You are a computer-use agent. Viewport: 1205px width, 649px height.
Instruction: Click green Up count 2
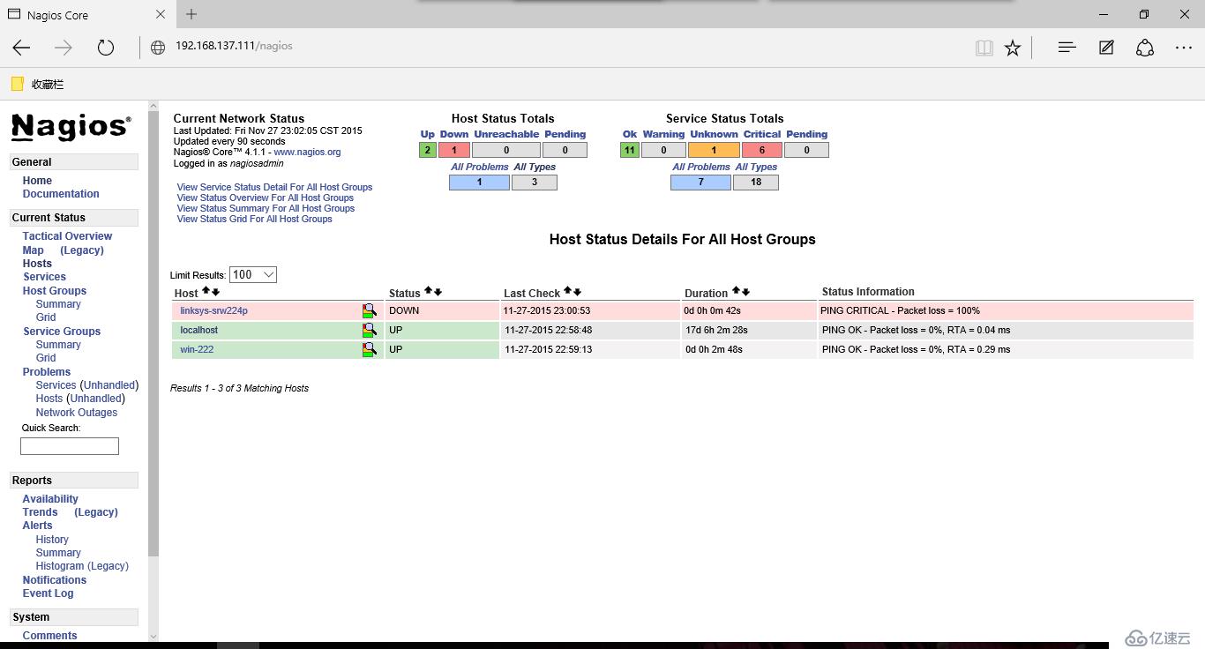[428, 150]
